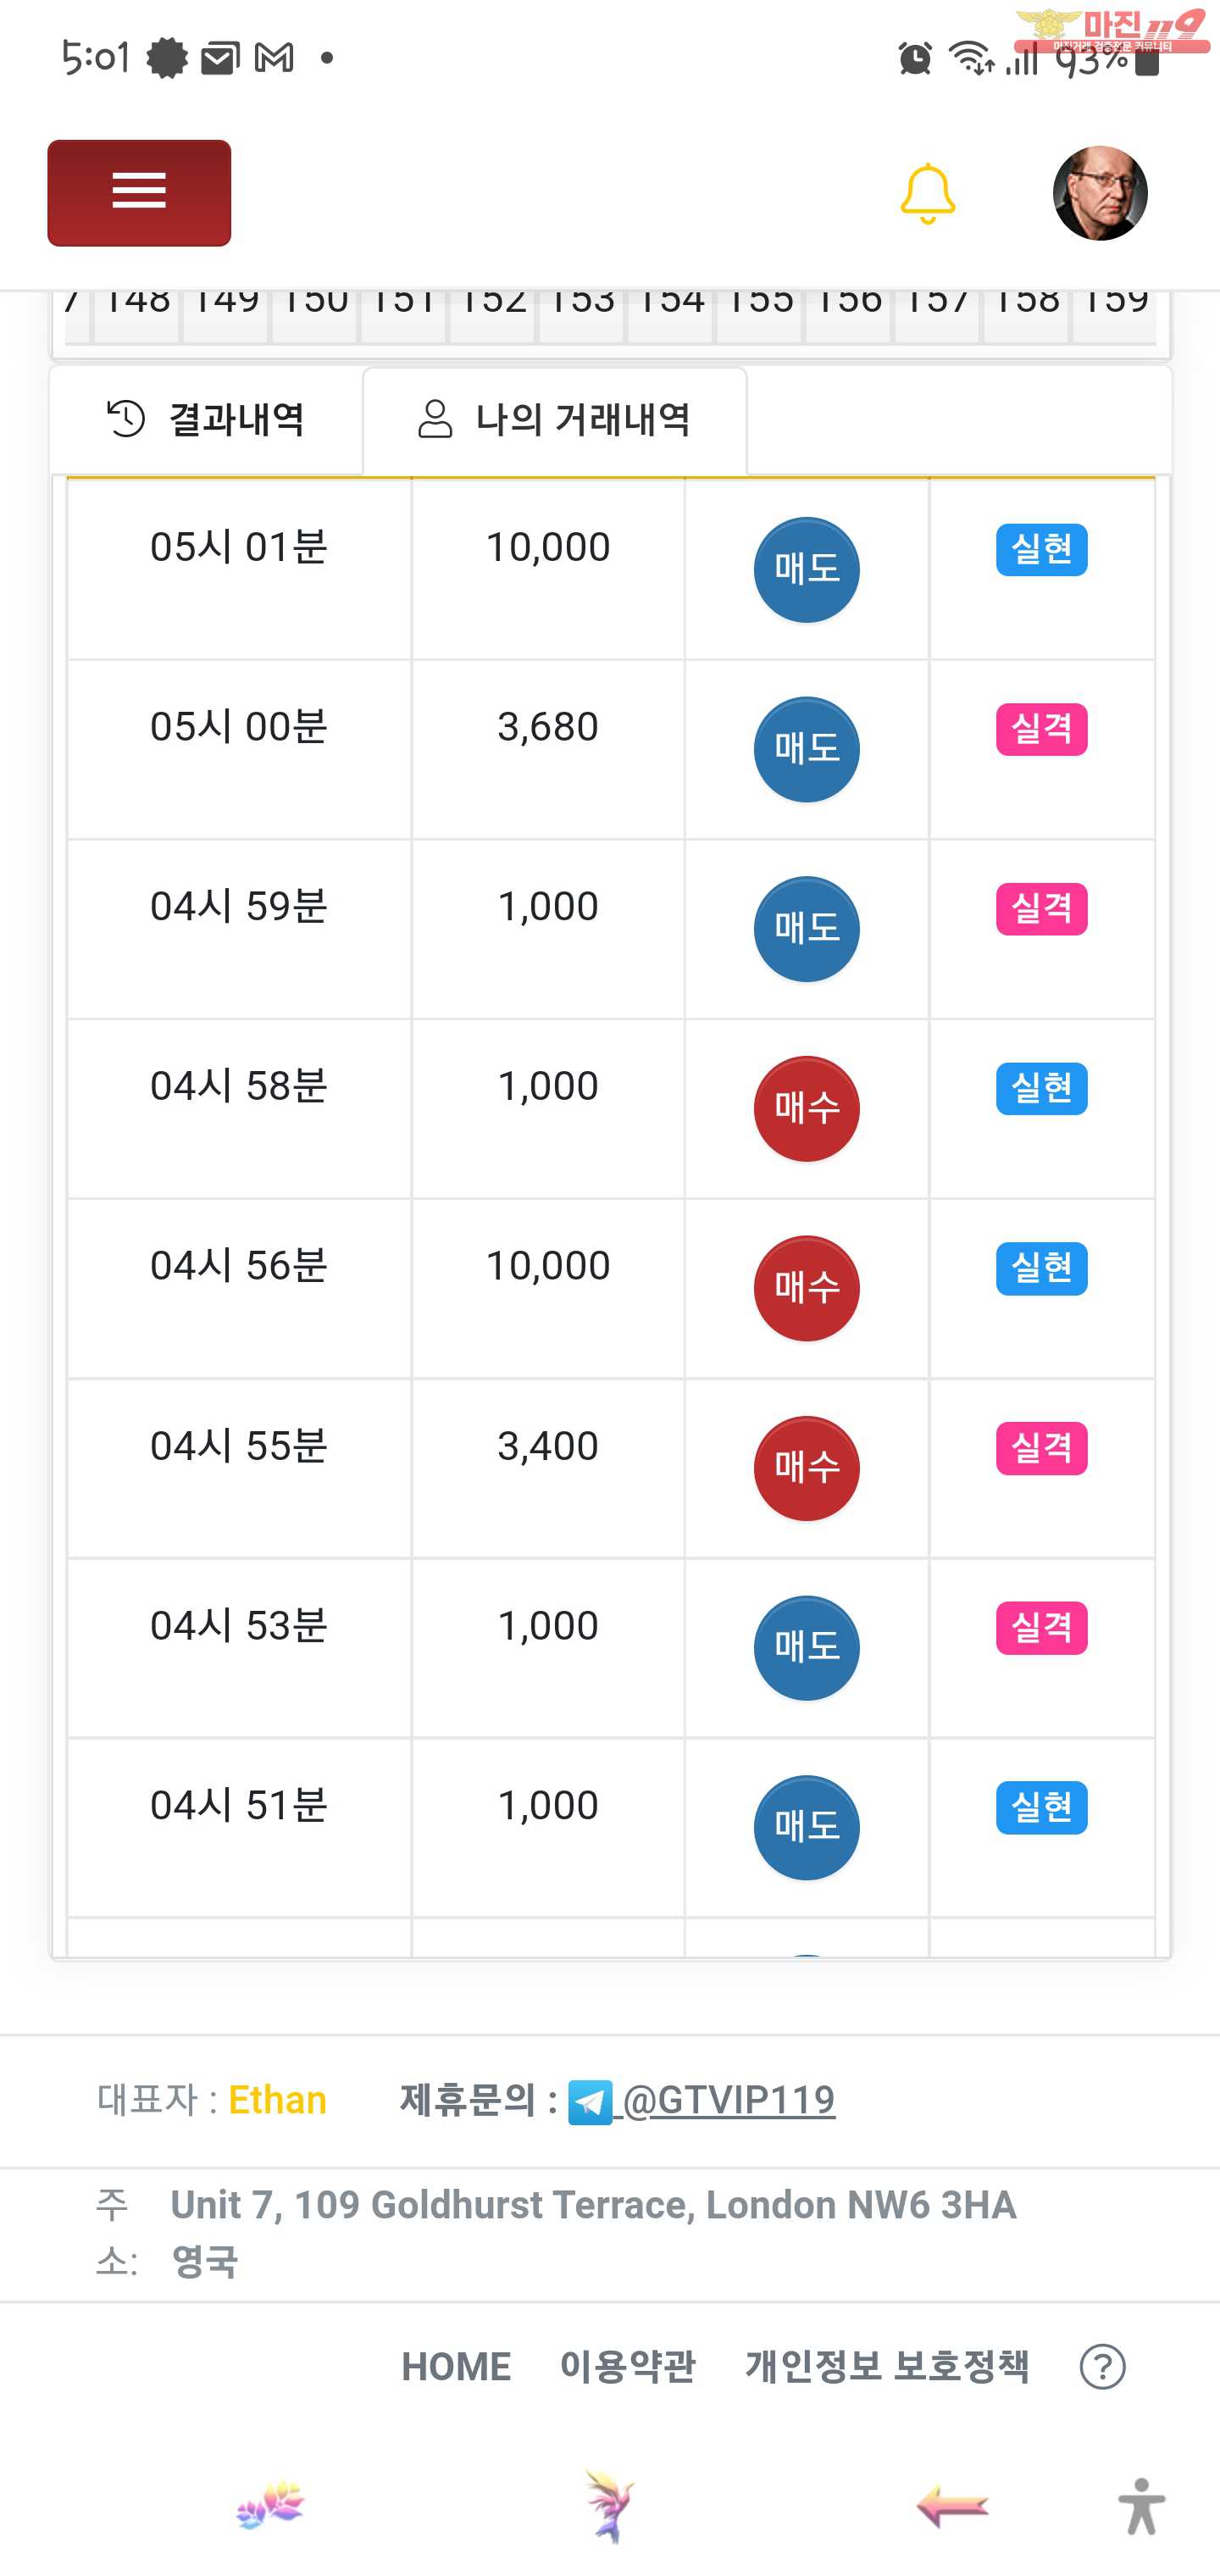This screenshot has width=1220, height=2576.
Task: Tap the pink back arrow icon
Action: point(952,2506)
